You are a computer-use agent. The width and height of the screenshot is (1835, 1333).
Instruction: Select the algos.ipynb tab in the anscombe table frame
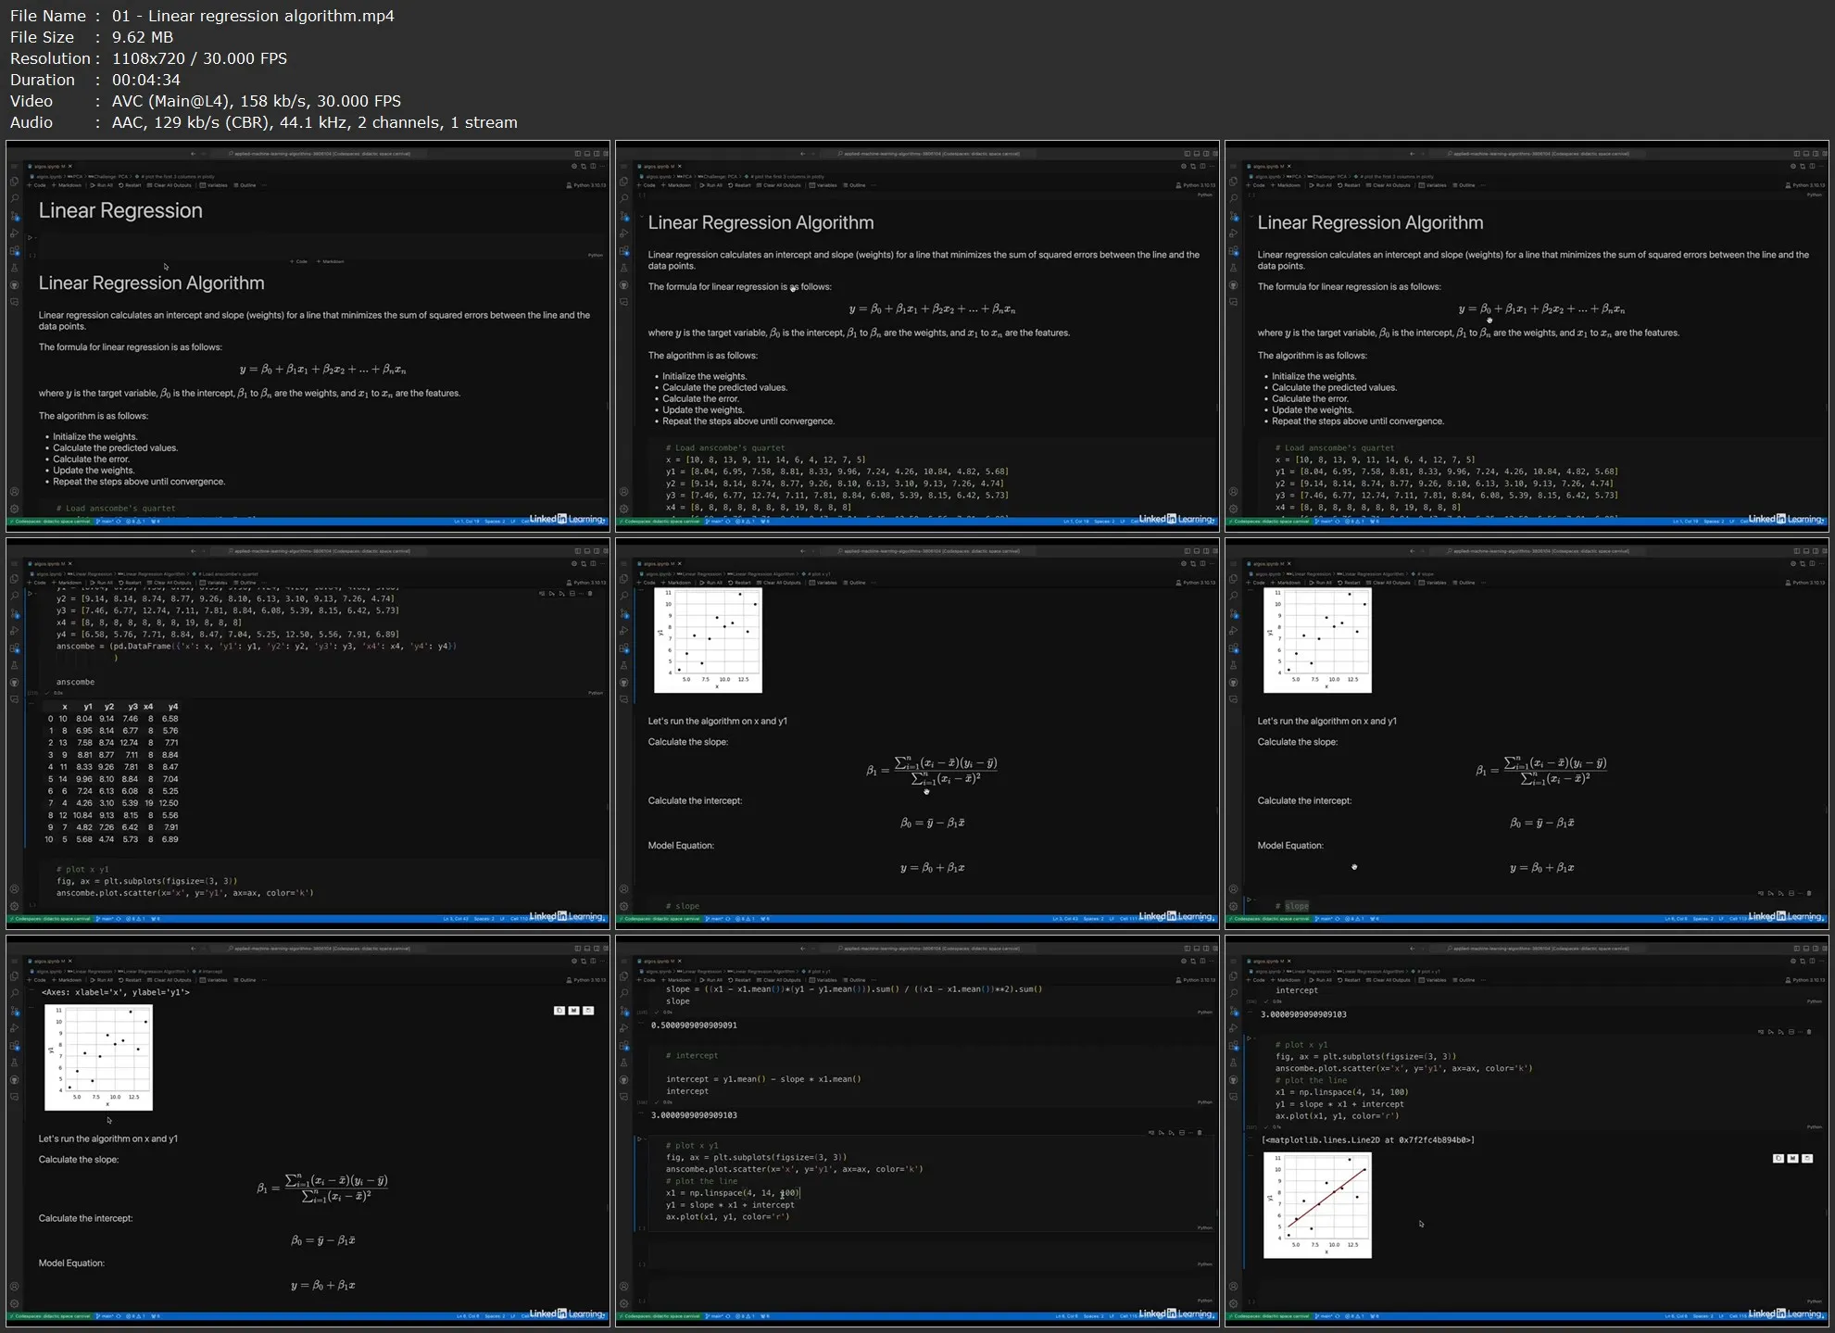(x=48, y=563)
